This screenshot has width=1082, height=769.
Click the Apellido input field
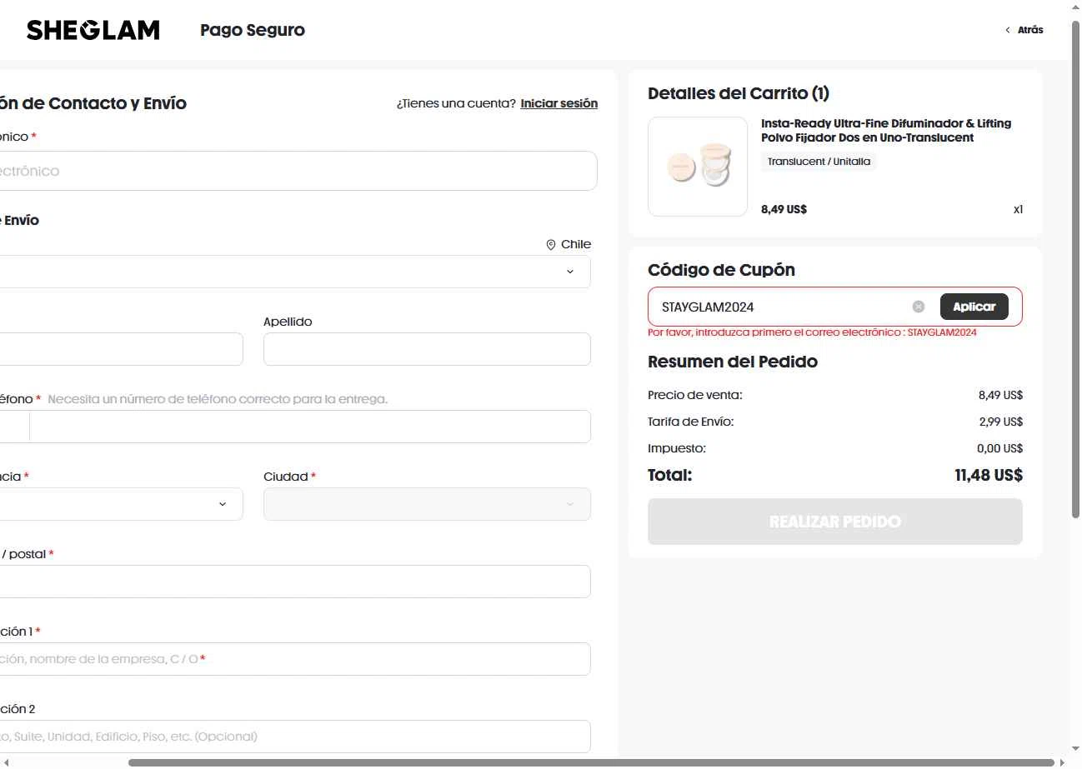click(x=427, y=349)
